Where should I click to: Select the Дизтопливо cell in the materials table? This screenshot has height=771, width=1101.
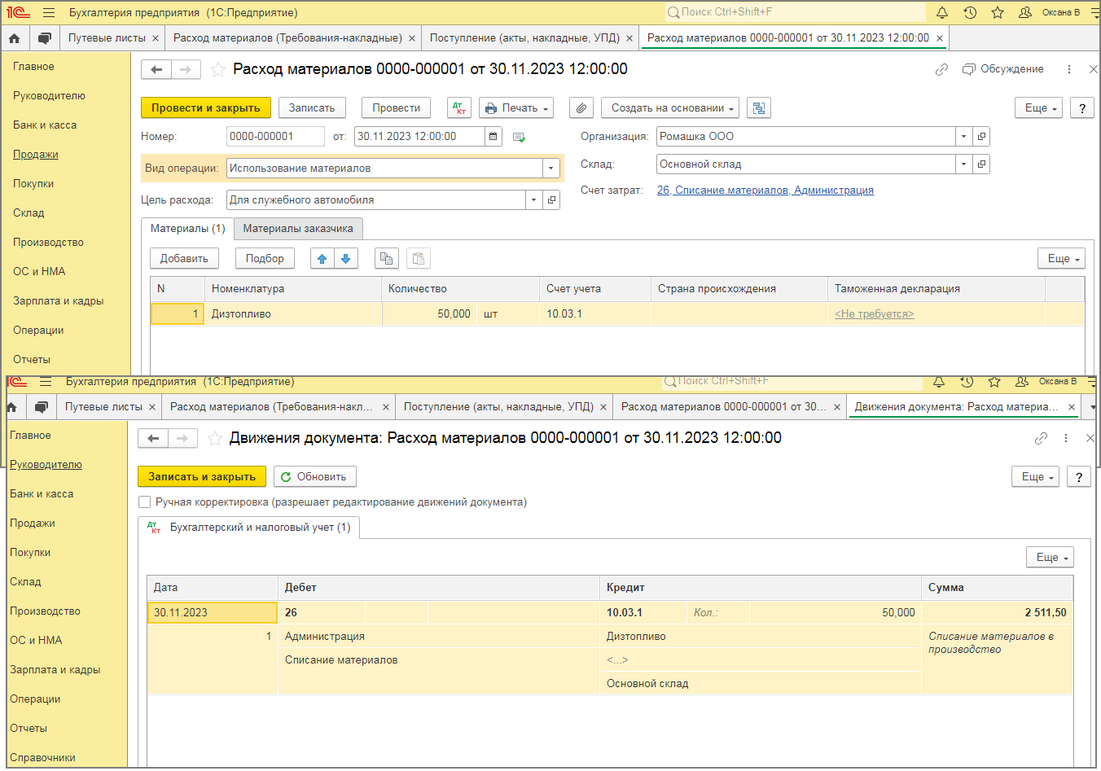(x=293, y=314)
